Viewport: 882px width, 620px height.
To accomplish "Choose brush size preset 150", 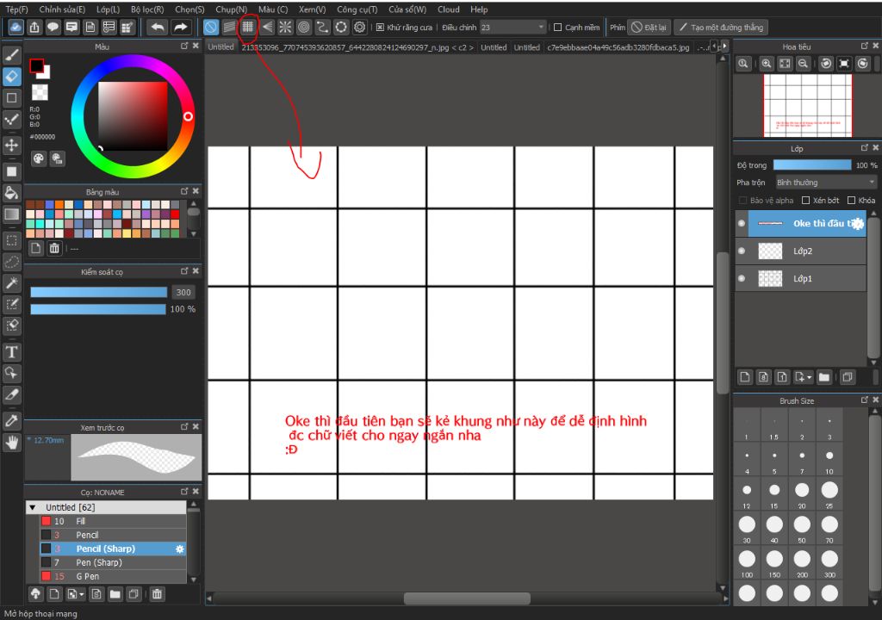I will 774,563.
